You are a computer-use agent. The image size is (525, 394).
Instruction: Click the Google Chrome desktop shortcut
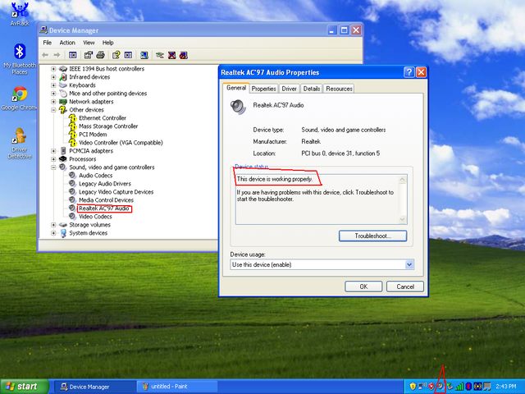[19, 98]
